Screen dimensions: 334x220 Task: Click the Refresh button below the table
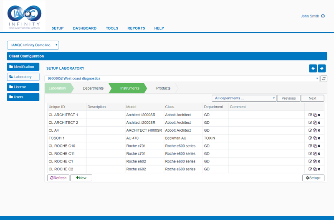pyautogui.click(x=58, y=178)
